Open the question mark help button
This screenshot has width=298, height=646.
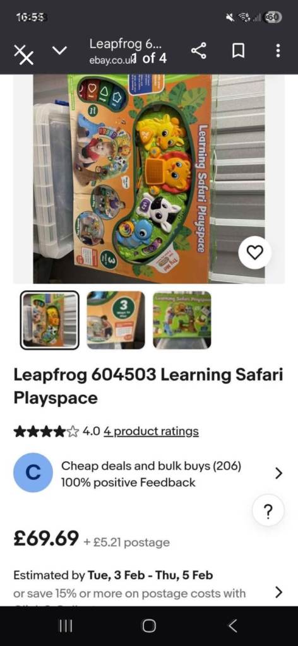[x=268, y=510]
